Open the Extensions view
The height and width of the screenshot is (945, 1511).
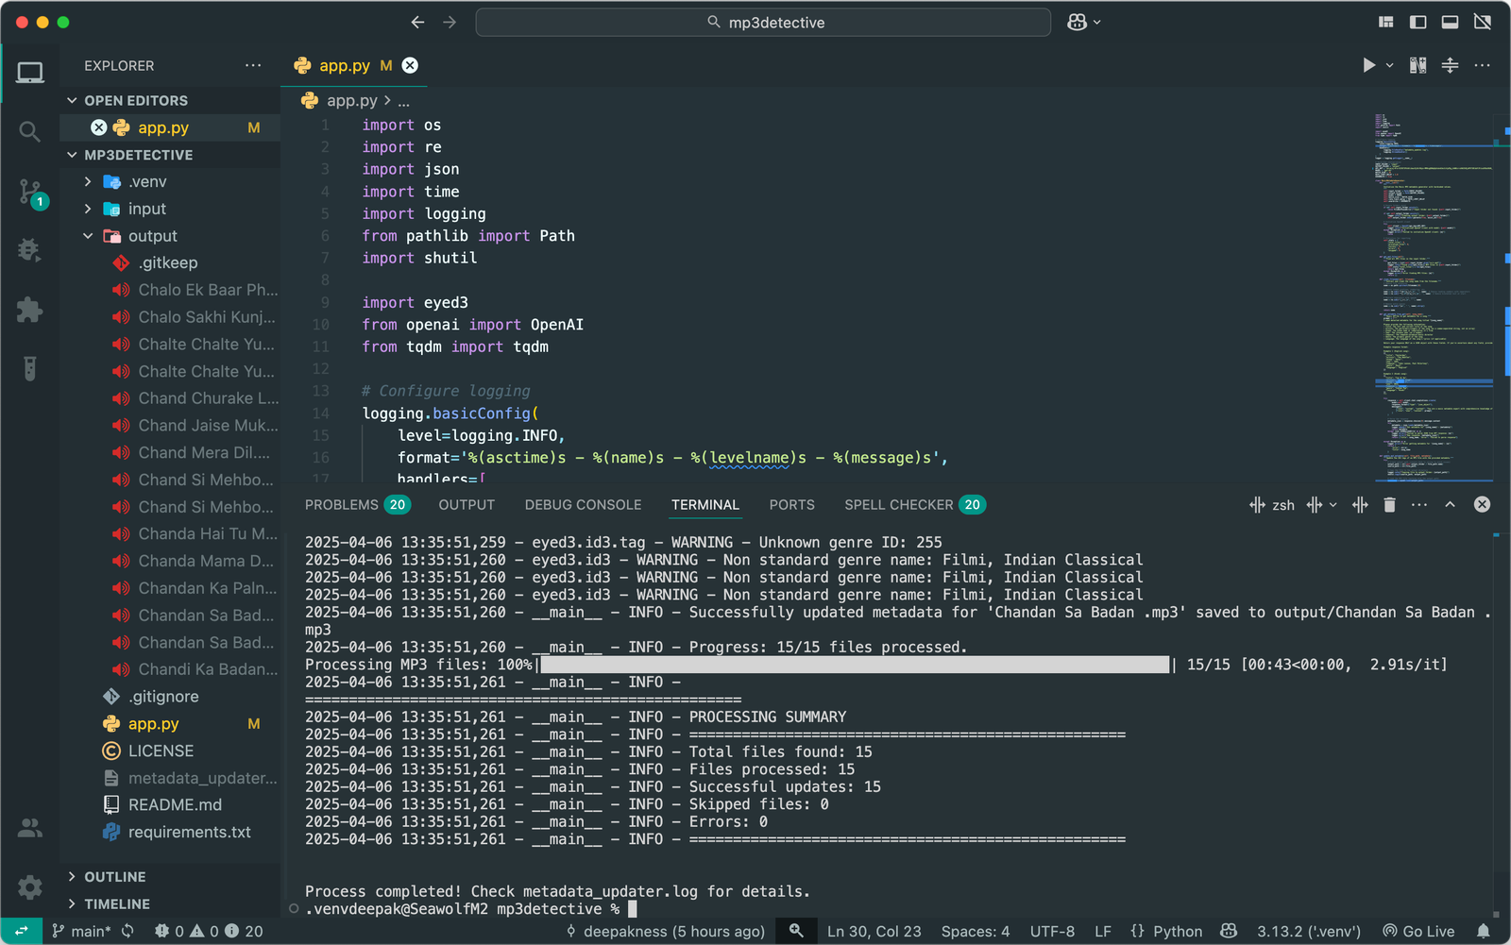pos(29,310)
